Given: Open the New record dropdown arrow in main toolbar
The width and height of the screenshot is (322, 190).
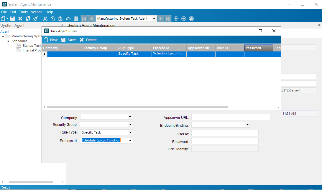Looking at the screenshot, I should (8, 19).
